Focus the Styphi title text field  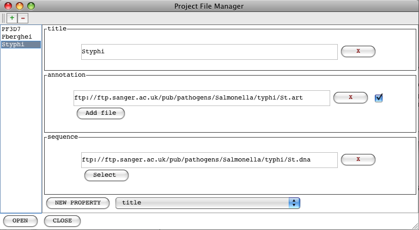pyautogui.click(x=209, y=52)
